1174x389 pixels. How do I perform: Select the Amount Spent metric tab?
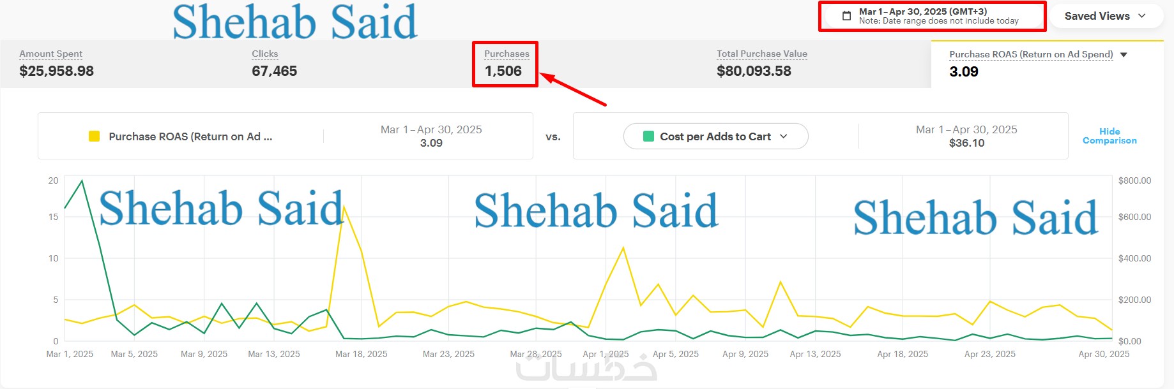coord(56,64)
